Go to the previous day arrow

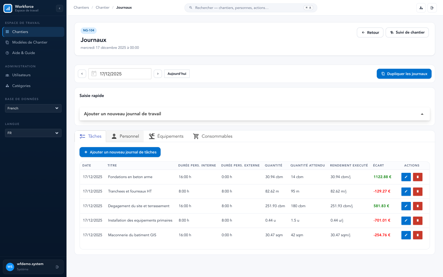pos(82,74)
